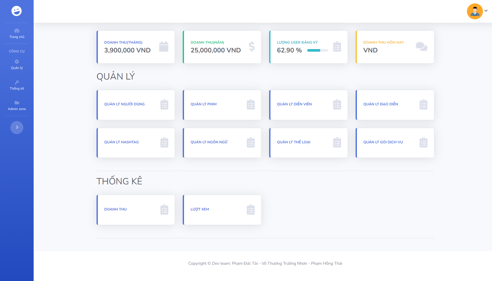Click the clipboard icon for Quản lý diễn viên

pos(337,105)
